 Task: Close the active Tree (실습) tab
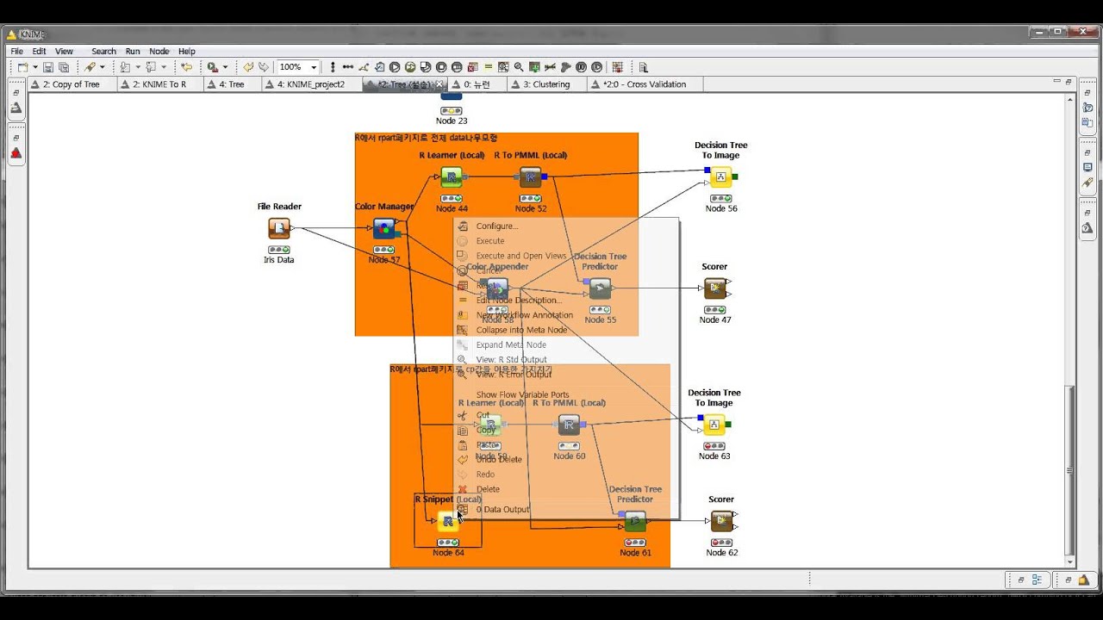pyautogui.click(x=439, y=84)
